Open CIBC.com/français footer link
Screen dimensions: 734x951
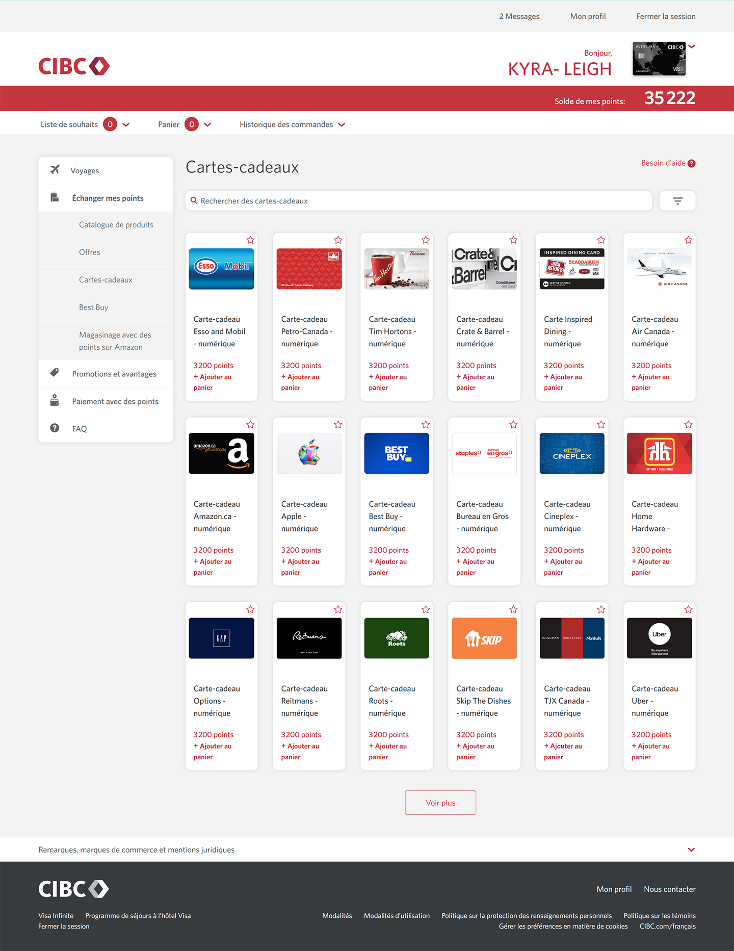coord(668,927)
